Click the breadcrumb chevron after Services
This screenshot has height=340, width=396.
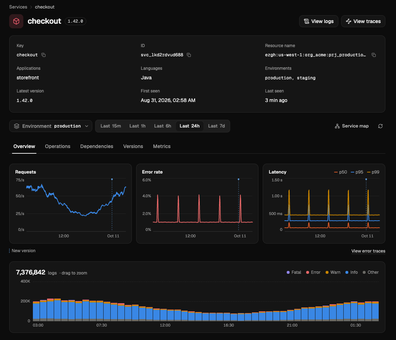(x=31, y=7)
